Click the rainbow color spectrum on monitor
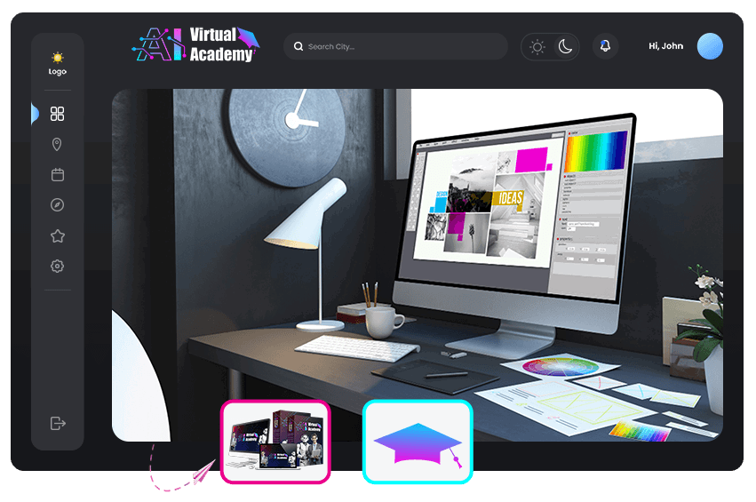This screenshot has width=756, height=502. (x=596, y=151)
